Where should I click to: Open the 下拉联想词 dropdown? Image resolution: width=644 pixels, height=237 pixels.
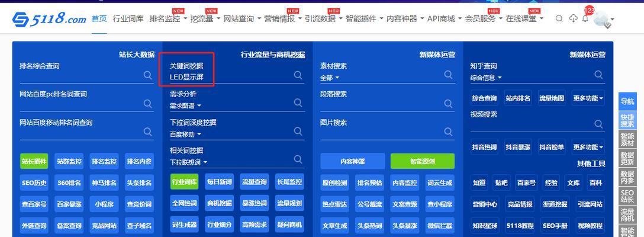point(188,162)
